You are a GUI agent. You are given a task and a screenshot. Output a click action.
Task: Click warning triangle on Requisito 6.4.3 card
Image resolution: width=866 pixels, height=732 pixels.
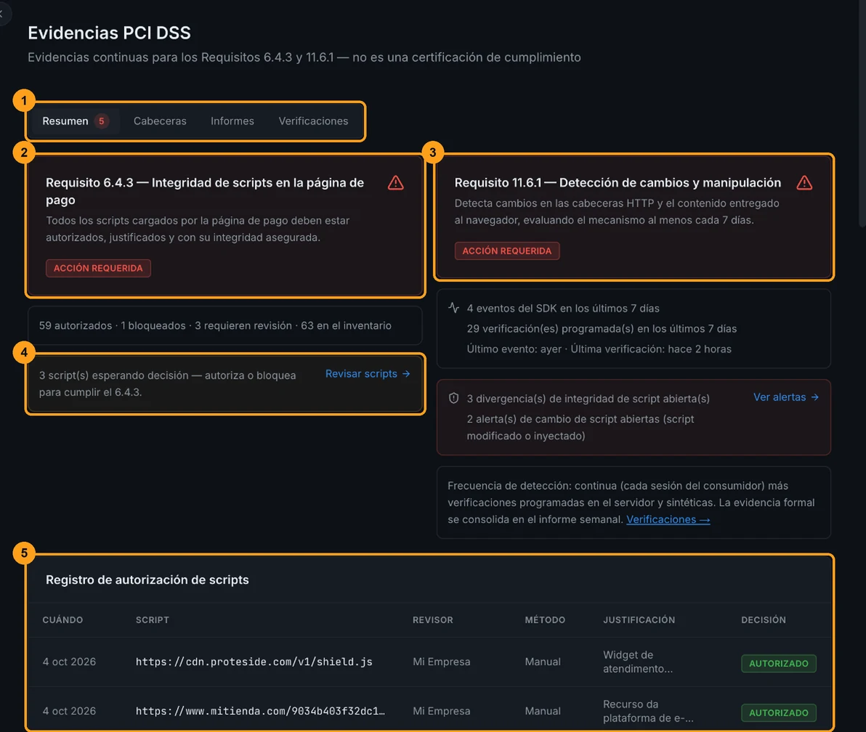395,183
